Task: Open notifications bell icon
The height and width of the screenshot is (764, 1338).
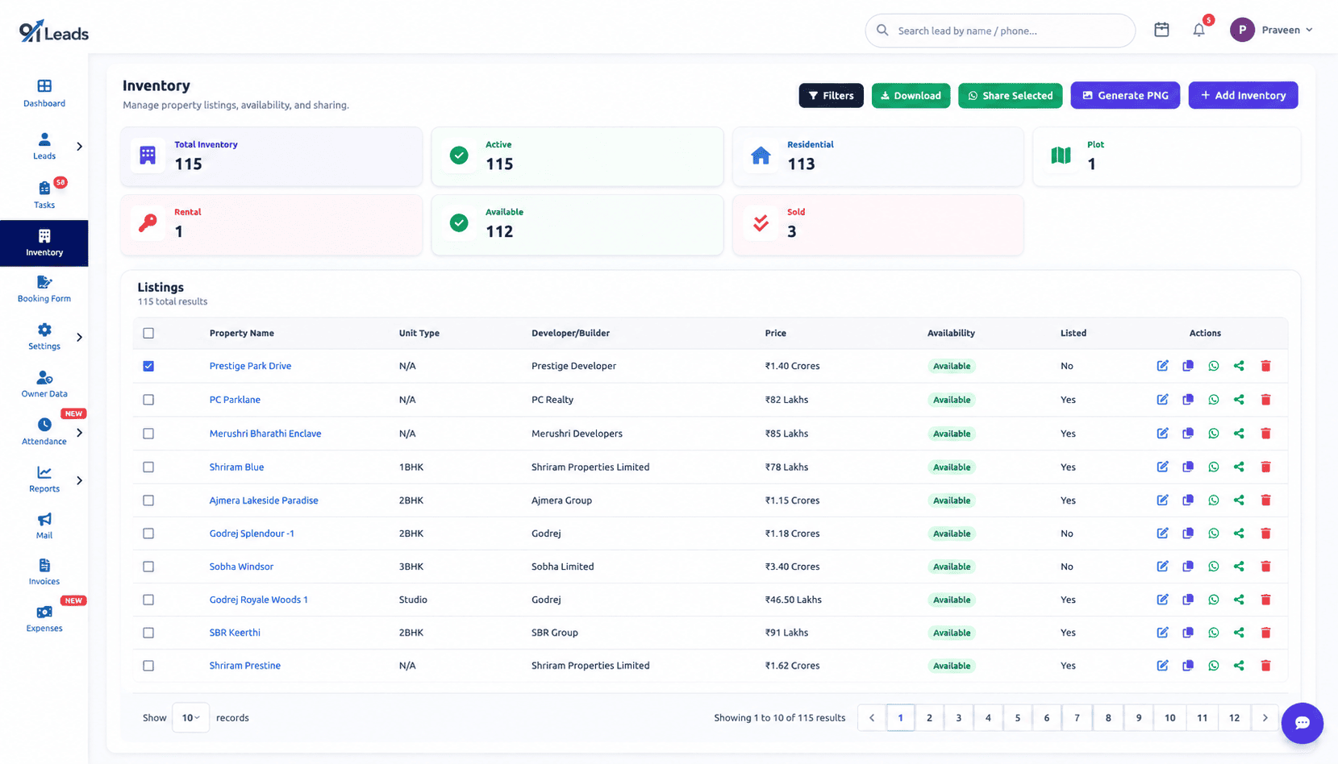Action: [1199, 30]
